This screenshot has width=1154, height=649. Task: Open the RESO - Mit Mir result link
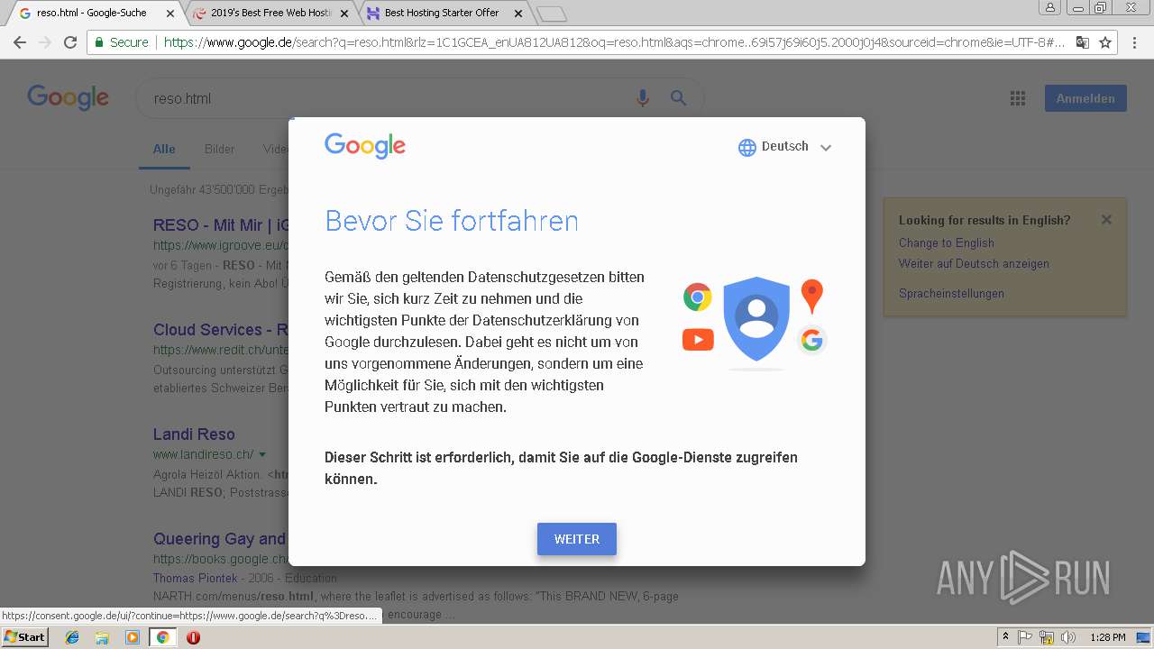[x=221, y=225]
